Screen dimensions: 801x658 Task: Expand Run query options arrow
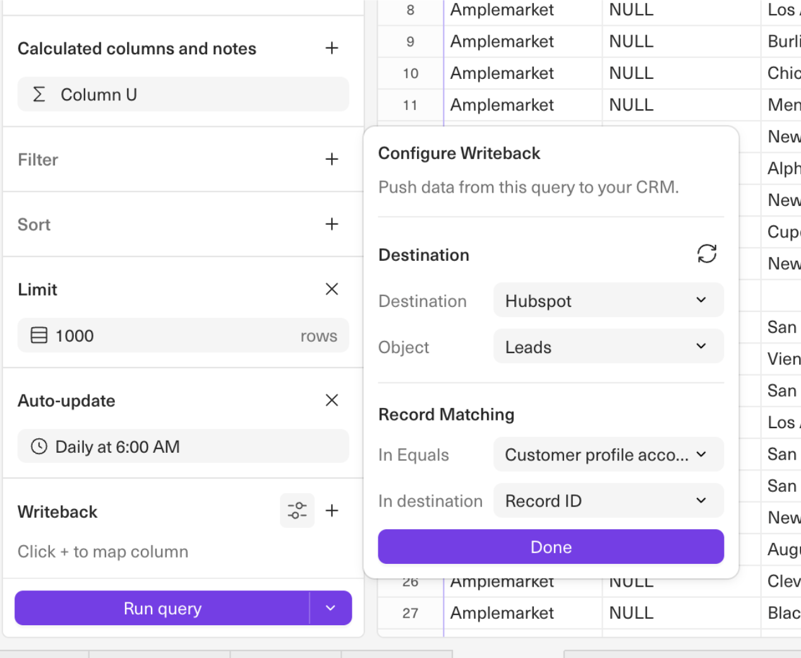(330, 608)
